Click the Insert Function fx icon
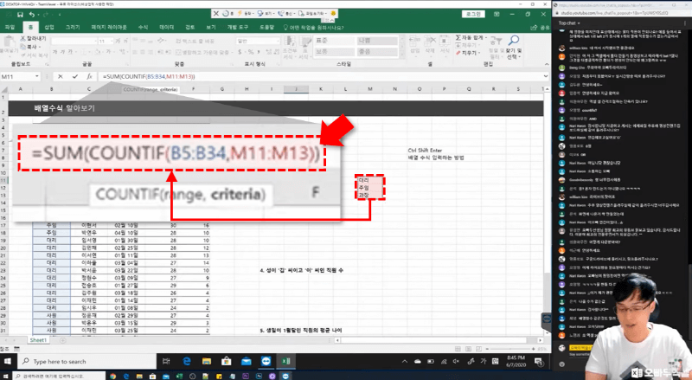Viewport: 692px width, 380px height. tap(89, 77)
